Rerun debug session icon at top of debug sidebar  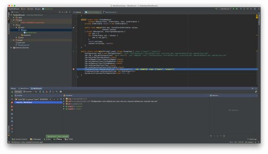(12, 92)
